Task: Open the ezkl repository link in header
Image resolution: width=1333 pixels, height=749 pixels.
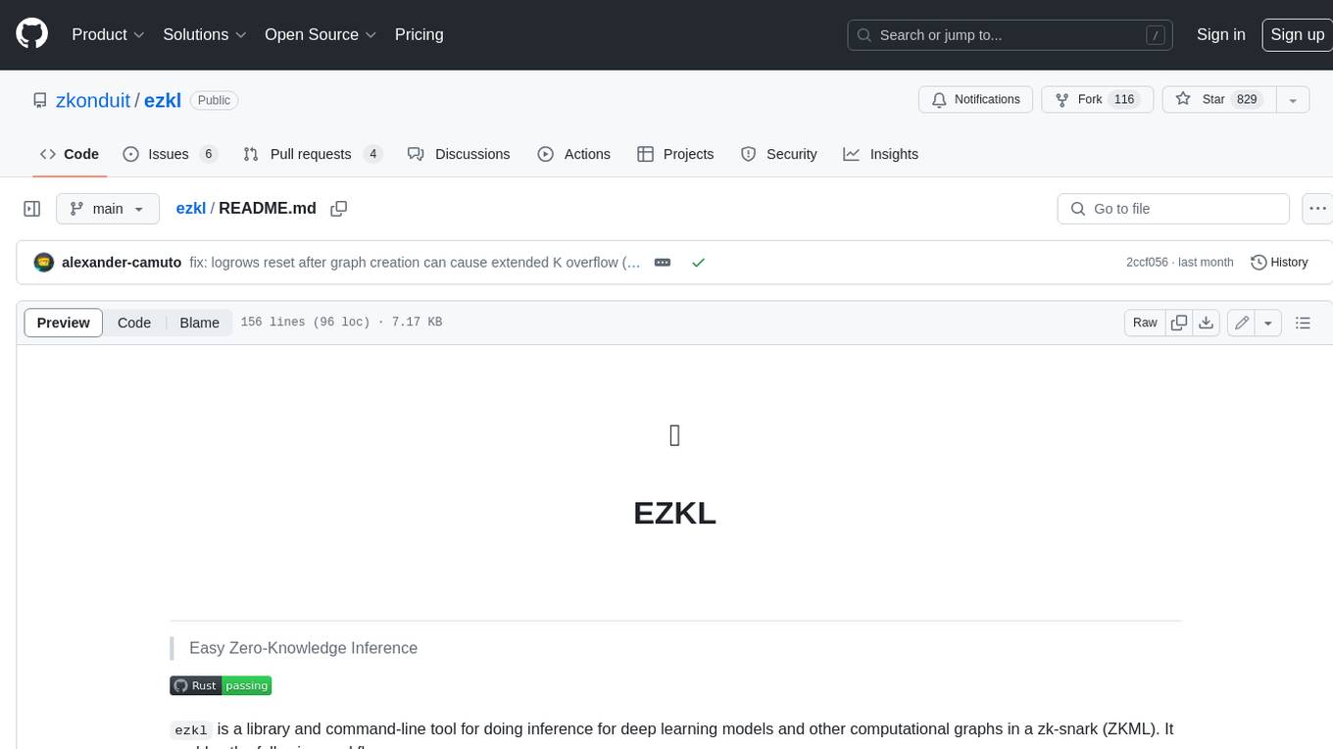Action: pos(163,100)
